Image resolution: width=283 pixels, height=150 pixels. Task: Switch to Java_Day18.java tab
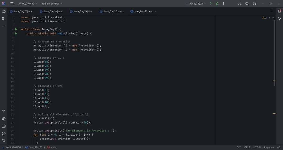tap(51, 11)
